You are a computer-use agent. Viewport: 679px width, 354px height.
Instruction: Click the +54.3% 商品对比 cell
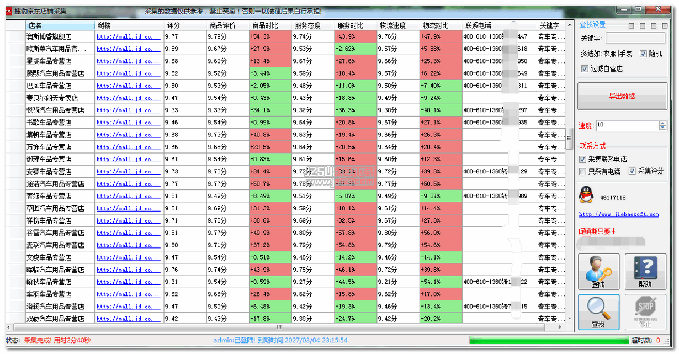click(x=270, y=36)
